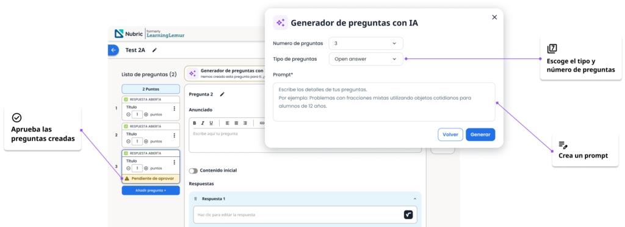Click the points input of question 1
Image resolution: width=625 pixels, height=227 pixels.
click(137, 114)
